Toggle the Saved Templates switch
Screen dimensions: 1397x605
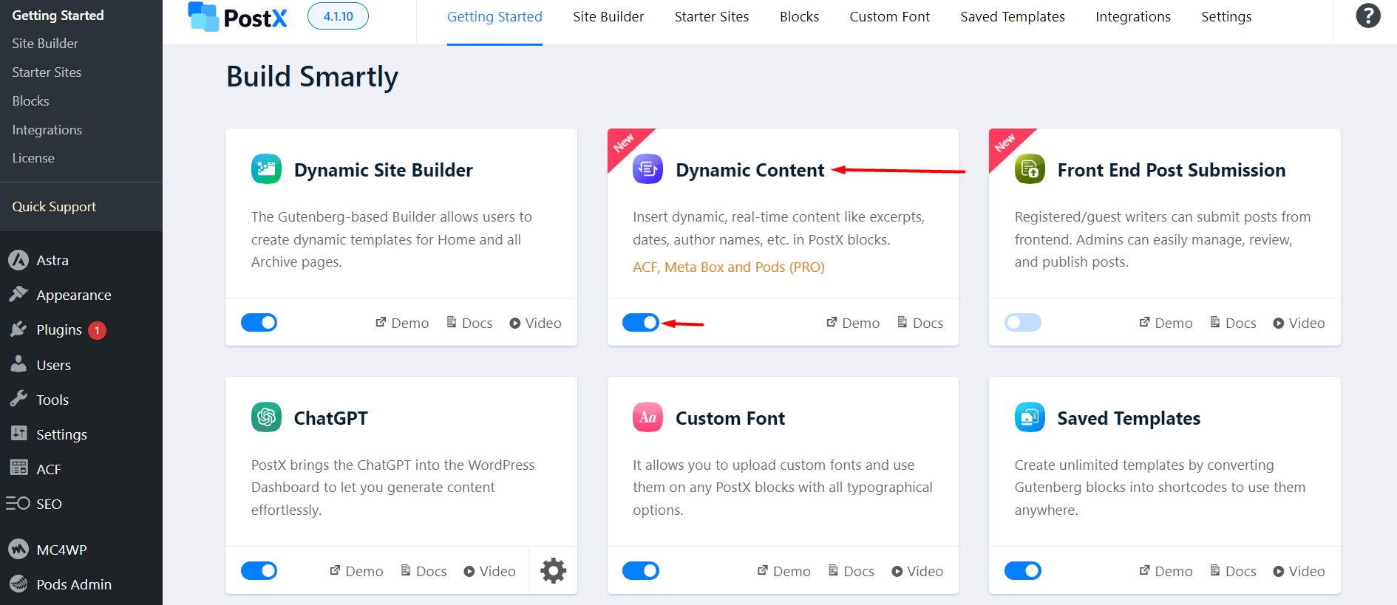pos(1023,570)
